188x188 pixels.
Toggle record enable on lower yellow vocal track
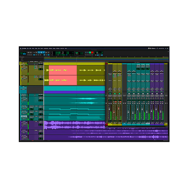coord(22,78)
